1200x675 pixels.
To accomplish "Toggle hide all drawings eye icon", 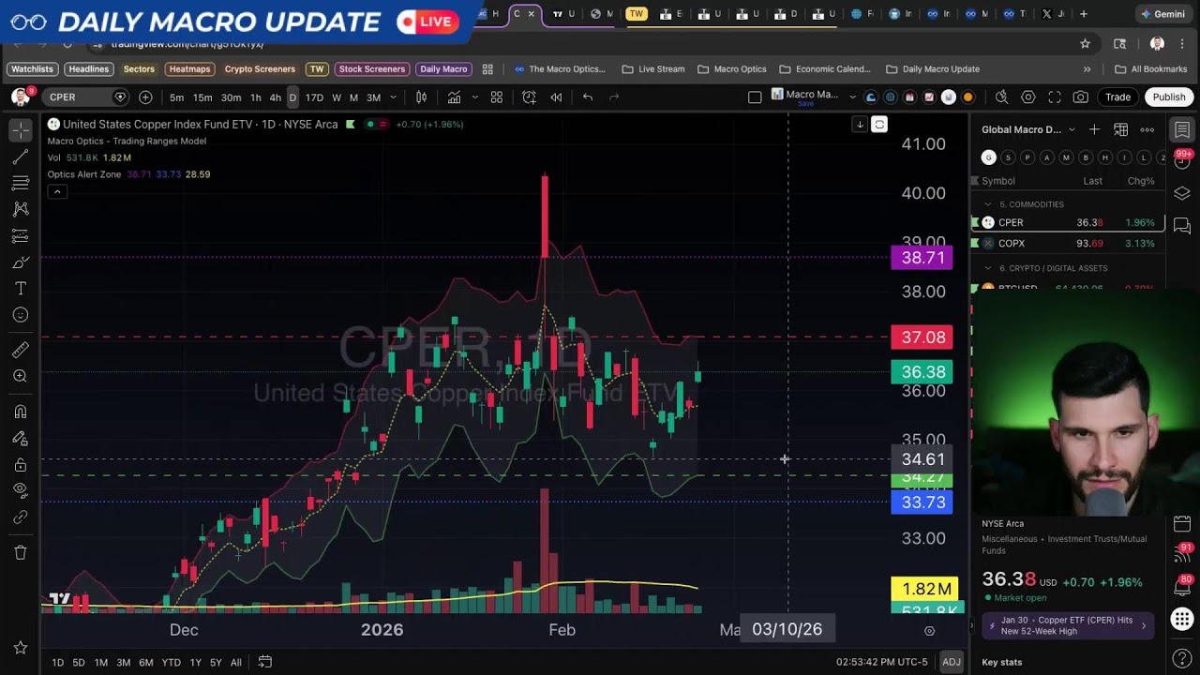I will 21,490.
